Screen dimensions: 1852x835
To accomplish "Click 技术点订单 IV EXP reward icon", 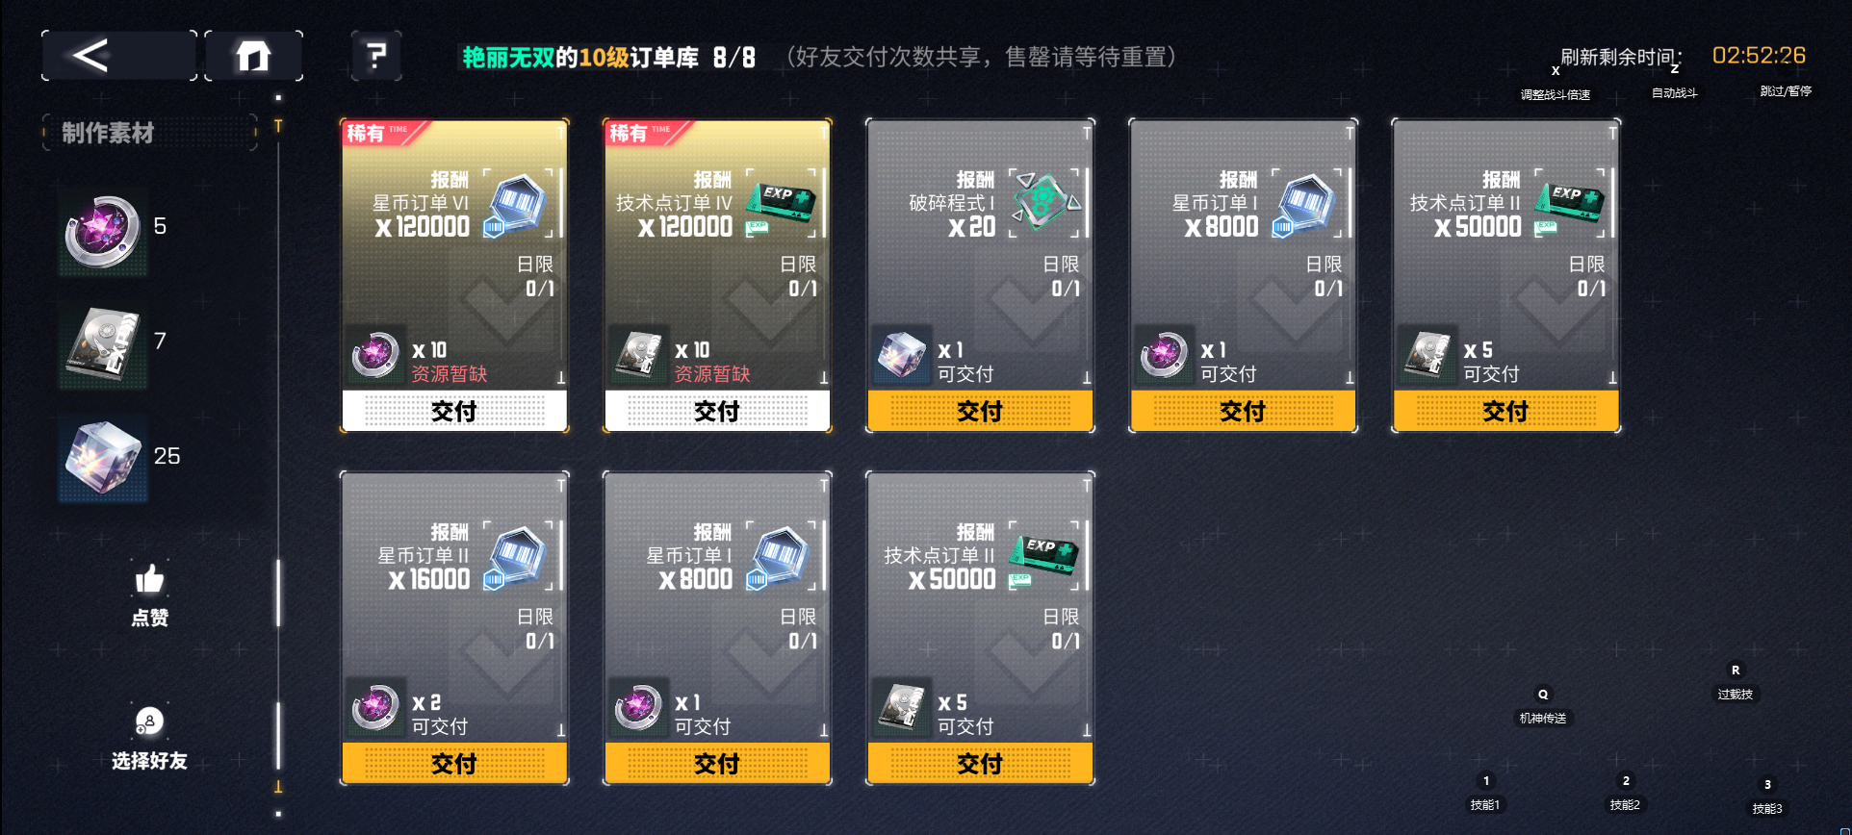I will (x=783, y=204).
